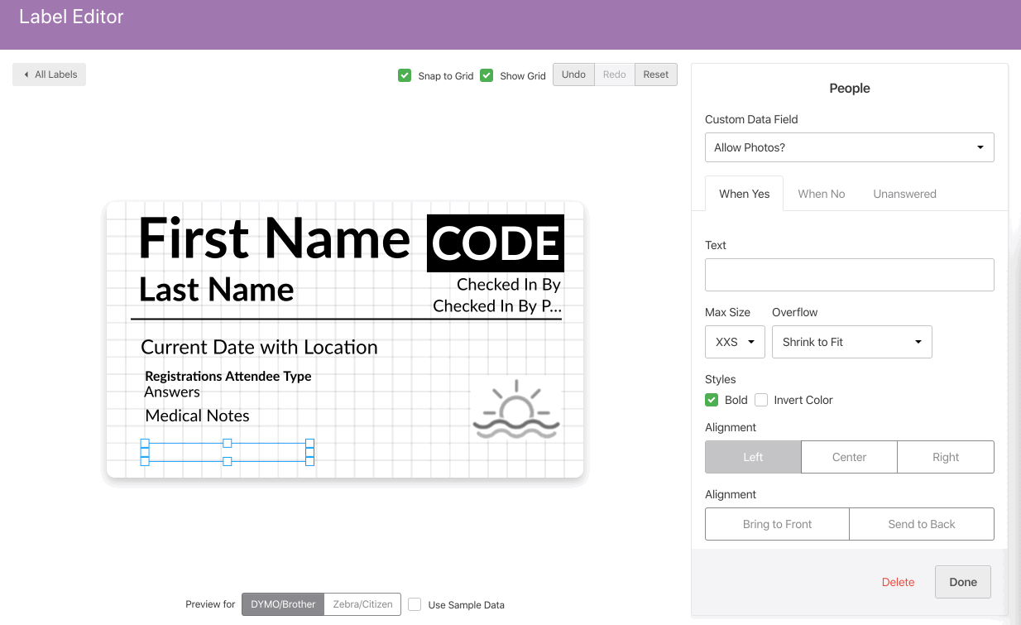Click into the Text input field

pos(849,275)
